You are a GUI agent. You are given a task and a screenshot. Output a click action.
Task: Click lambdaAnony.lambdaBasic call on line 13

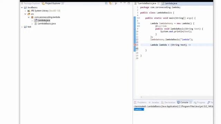point(172,40)
